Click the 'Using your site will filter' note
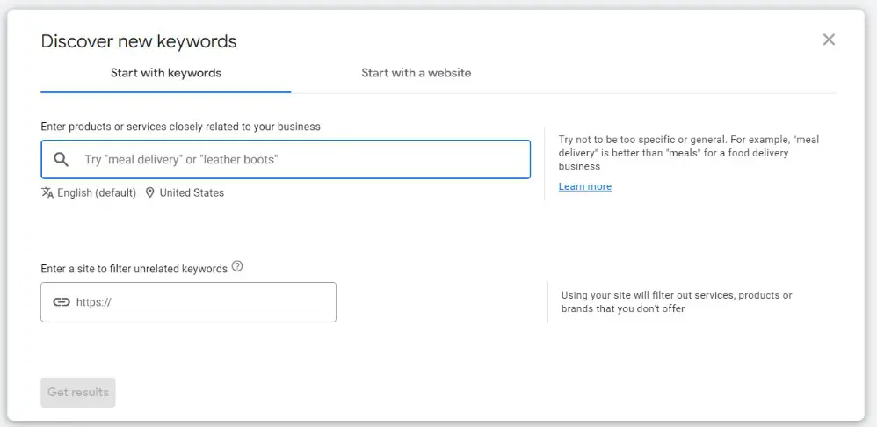The height and width of the screenshot is (427, 877). 676,301
